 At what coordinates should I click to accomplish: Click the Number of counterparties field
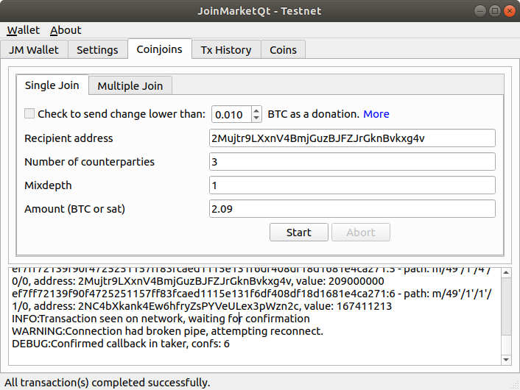352,162
